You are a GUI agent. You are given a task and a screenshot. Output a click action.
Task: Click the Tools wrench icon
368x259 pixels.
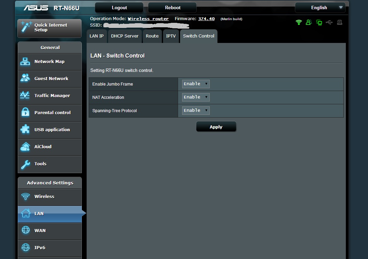point(25,164)
